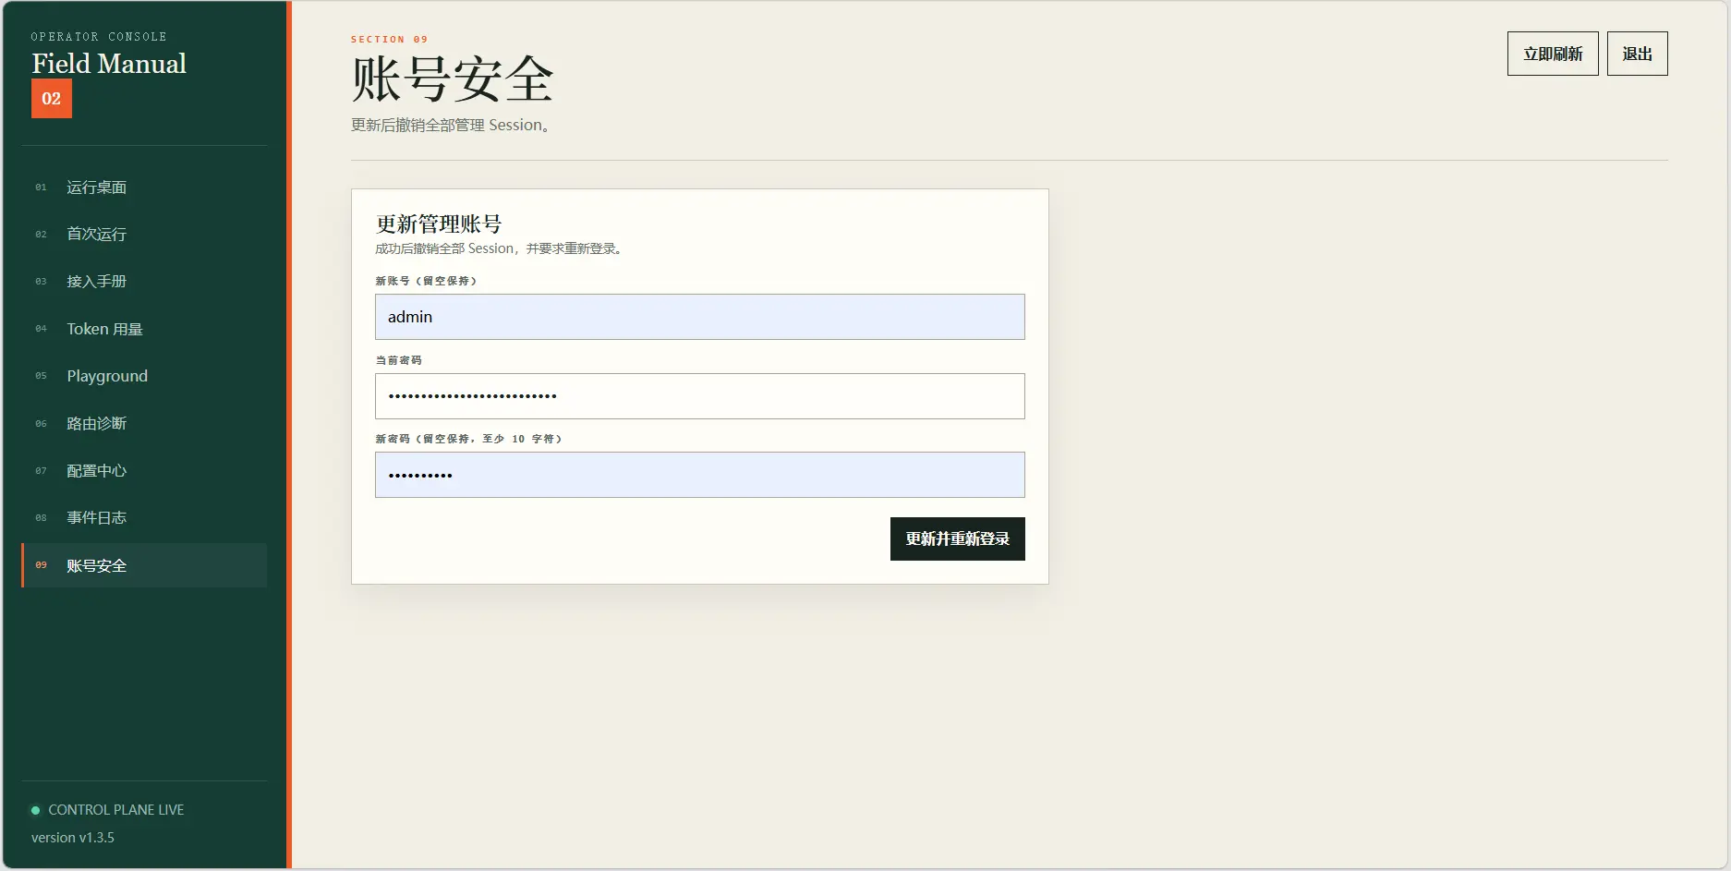Click the 账号安全 page heading
Image resolution: width=1731 pixels, height=871 pixels.
453,79
